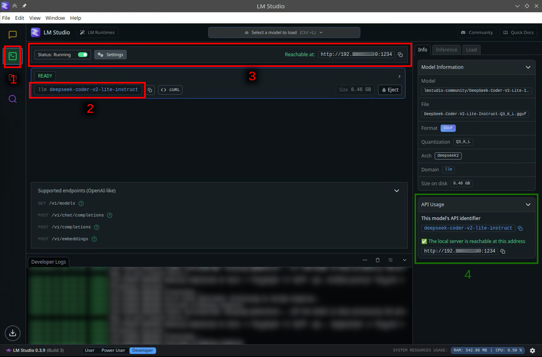Click the Size on disk 8.46 GB value
The width and height of the screenshot is (542, 357).
tap(462, 183)
